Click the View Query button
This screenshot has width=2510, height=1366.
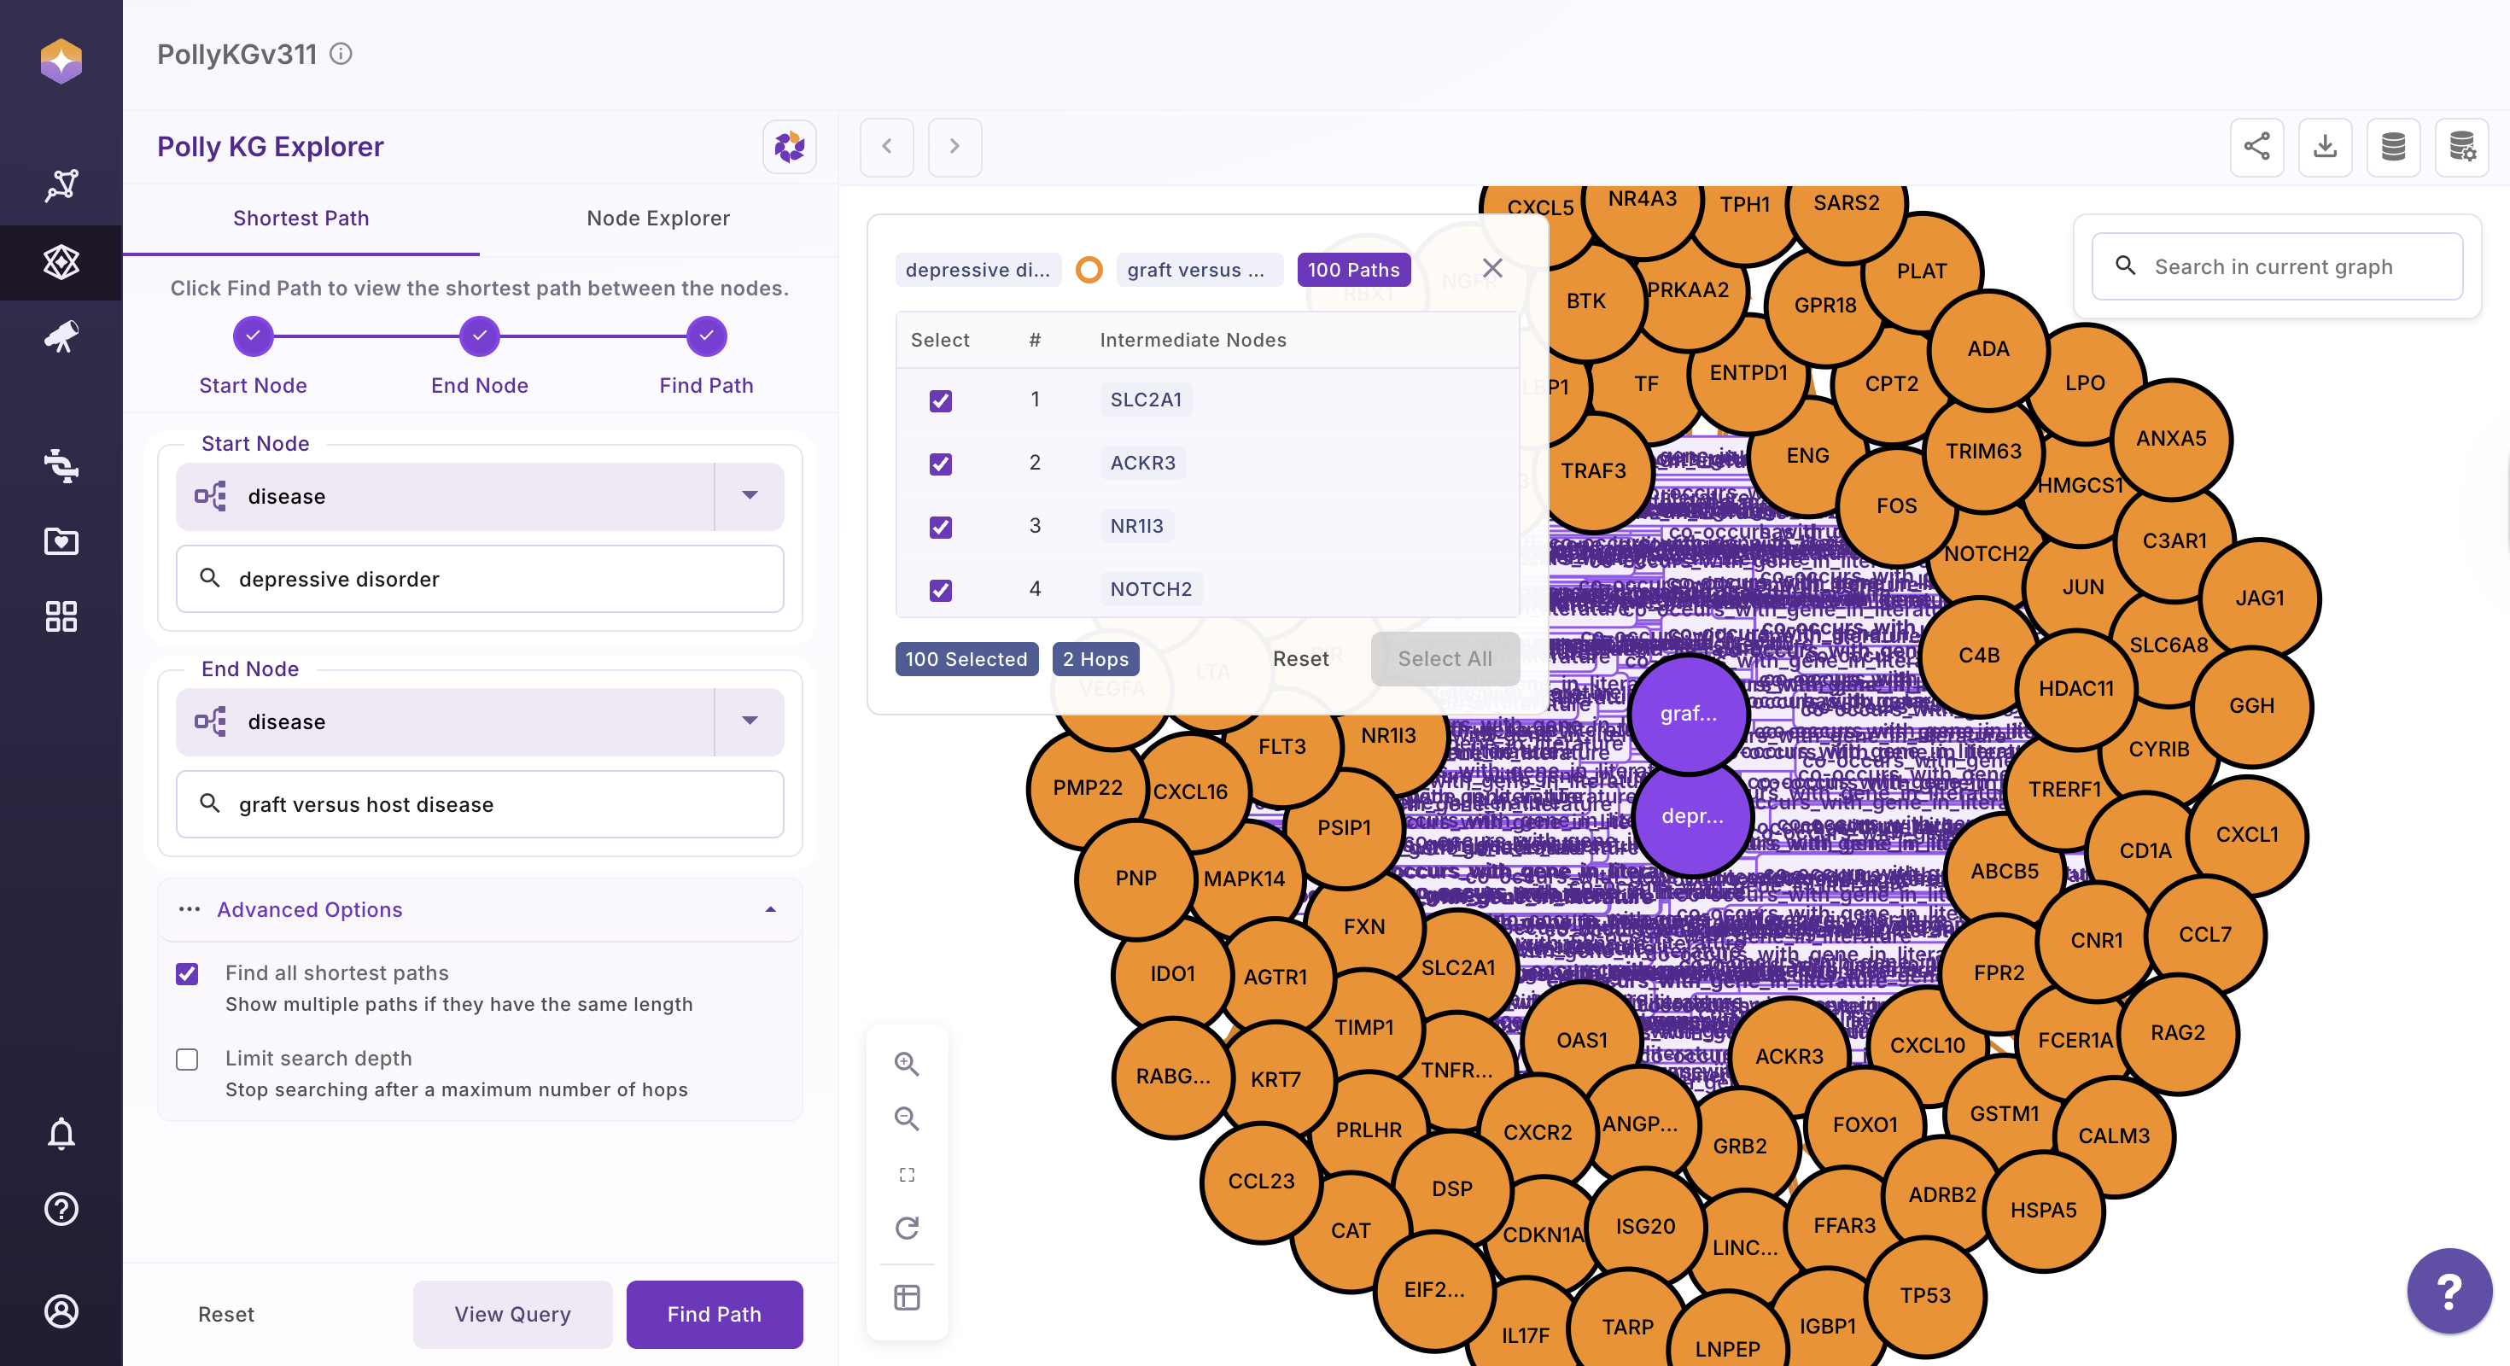[x=512, y=1313]
